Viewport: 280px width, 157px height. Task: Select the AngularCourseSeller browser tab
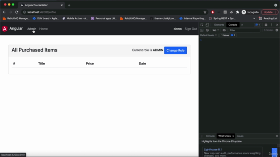pyautogui.click(x=41, y=5)
